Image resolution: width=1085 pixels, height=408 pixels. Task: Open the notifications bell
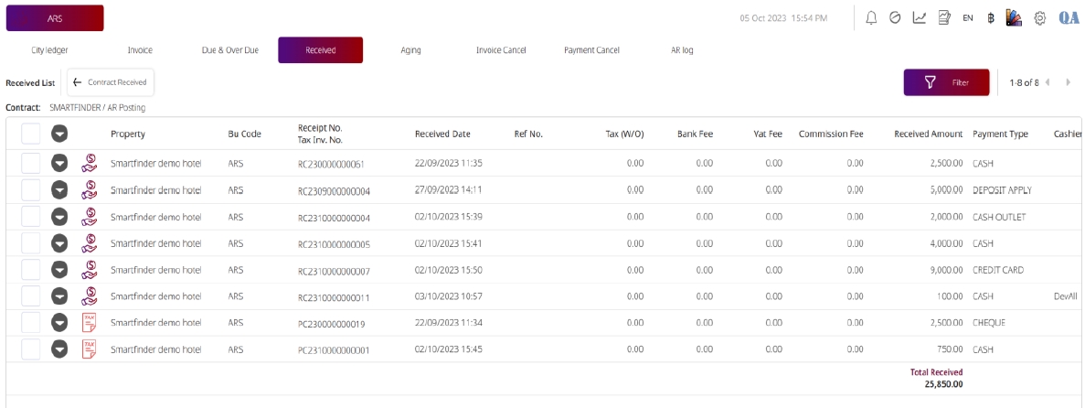coord(871,18)
